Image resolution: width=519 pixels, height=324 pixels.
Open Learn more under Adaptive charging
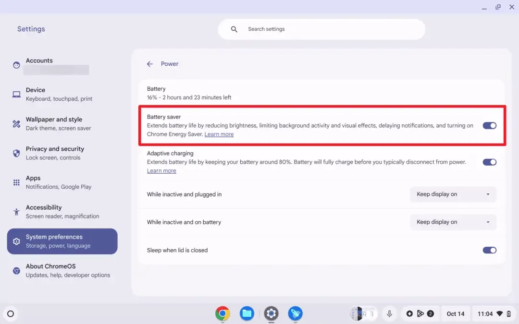pos(161,170)
